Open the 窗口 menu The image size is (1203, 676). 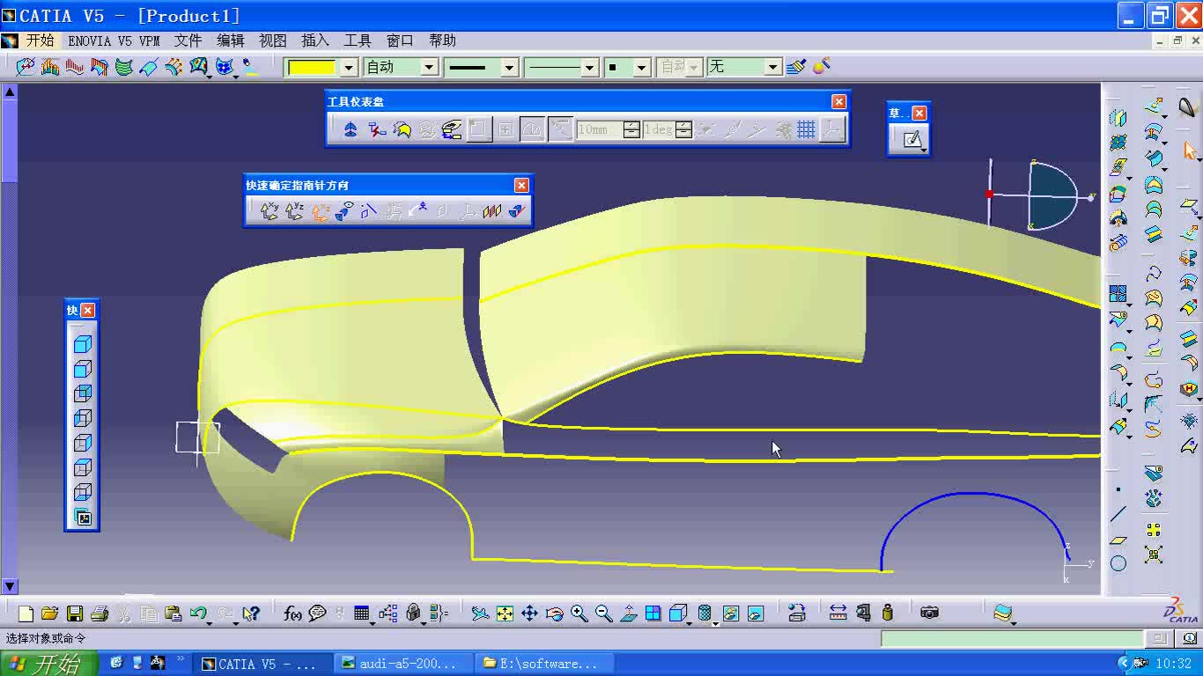400,40
